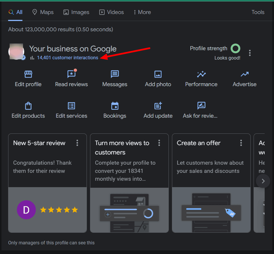
Task: Show next cards with right chevron
Action: point(263,181)
